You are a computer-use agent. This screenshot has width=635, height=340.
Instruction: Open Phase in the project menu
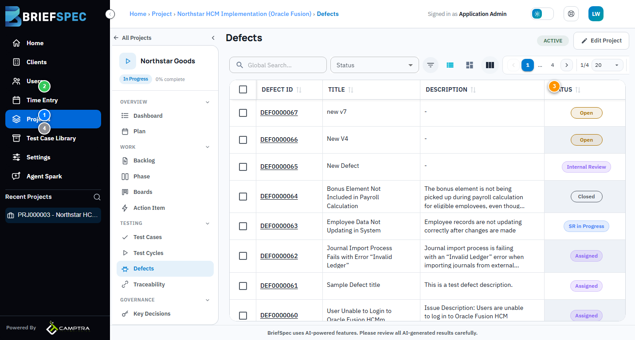(x=165, y=177)
